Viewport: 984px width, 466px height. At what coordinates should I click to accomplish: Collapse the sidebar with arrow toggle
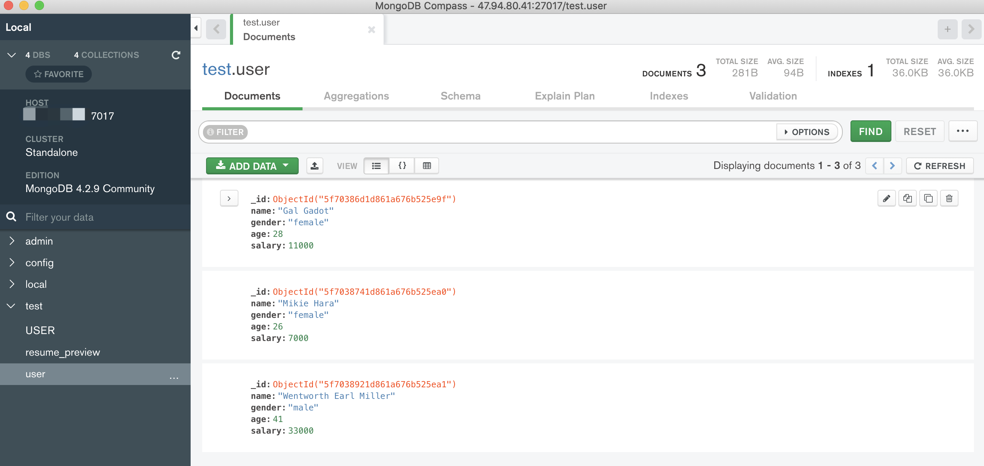tap(196, 28)
